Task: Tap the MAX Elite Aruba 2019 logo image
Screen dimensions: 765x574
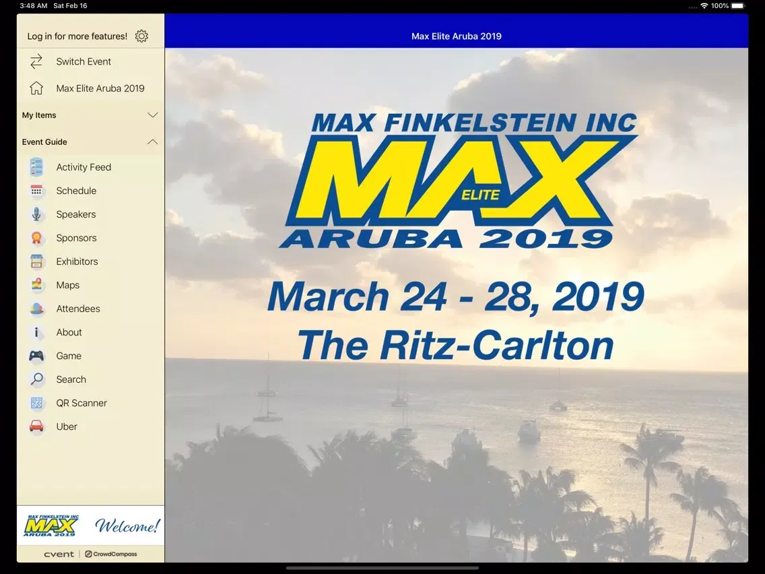Action: pos(459,181)
